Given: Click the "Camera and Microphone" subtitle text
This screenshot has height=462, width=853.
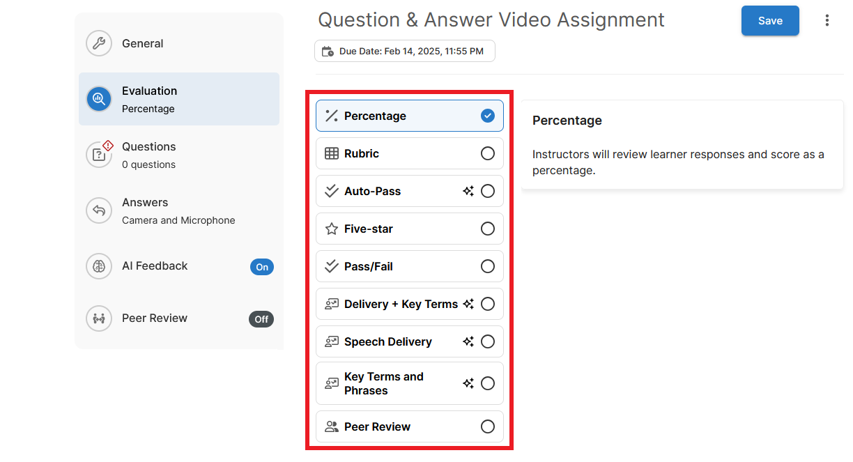Looking at the screenshot, I should pyautogui.click(x=178, y=220).
